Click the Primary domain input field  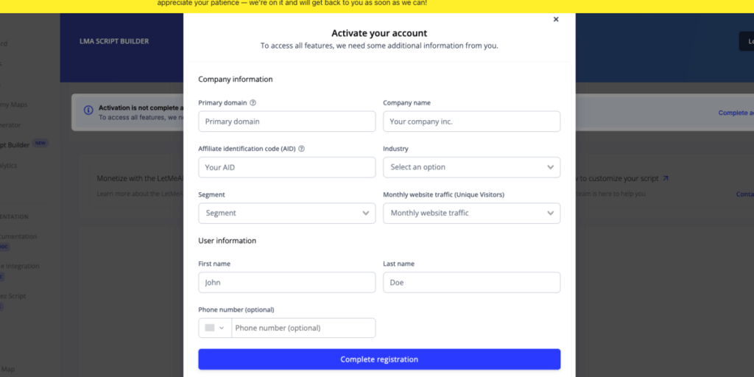(287, 121)
